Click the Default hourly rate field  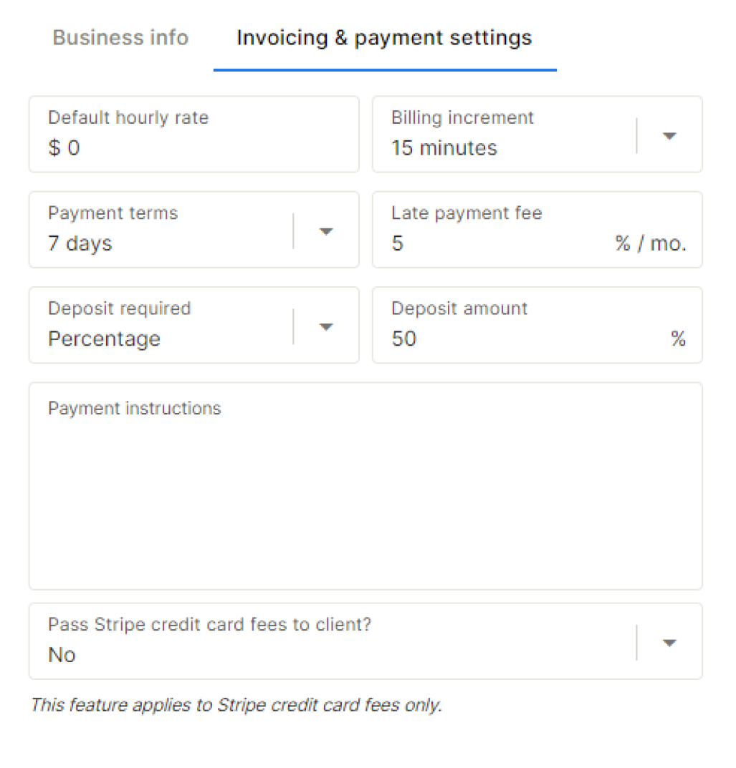click(194, 135)
